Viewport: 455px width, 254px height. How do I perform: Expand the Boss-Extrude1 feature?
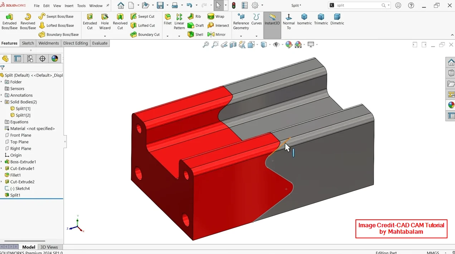[1, 162]
